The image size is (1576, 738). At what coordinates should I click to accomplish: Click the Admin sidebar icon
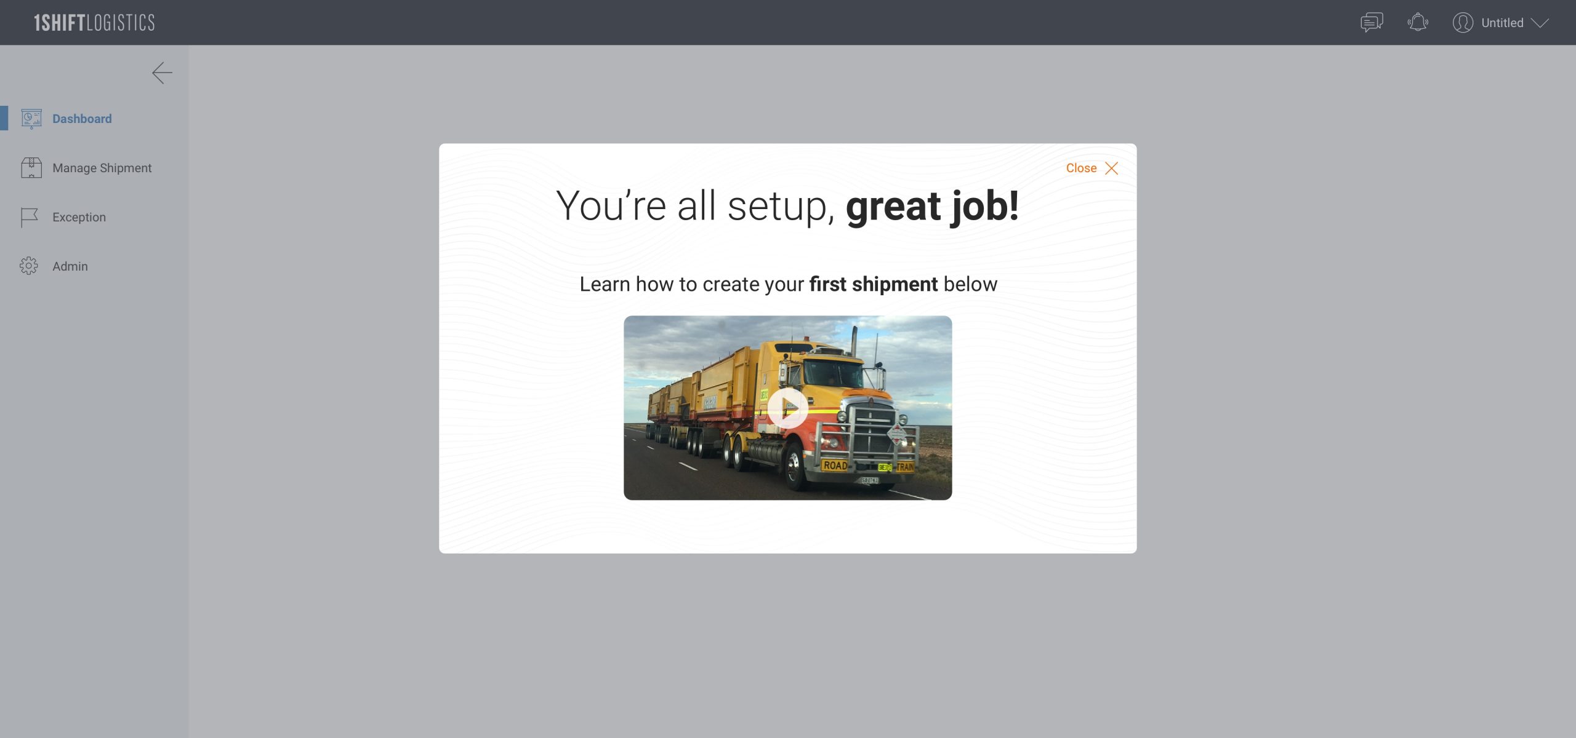click(x=28, y=265)
